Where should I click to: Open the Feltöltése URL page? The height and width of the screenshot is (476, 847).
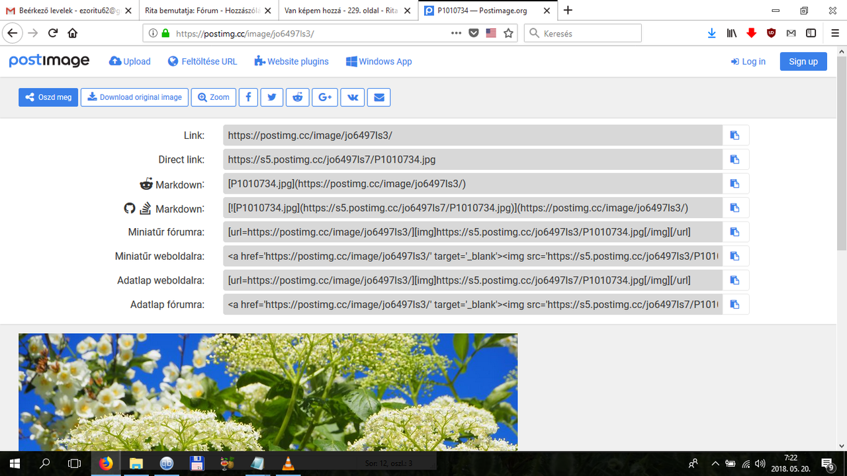tap(201, 61)
